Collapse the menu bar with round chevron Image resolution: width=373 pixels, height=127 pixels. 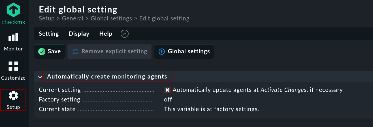(x=125, y=34)
